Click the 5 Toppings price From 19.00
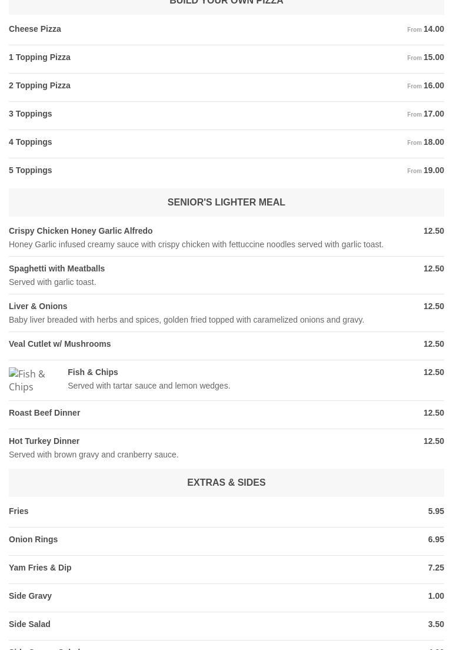453x650 pixels. (x=425, y=170)
